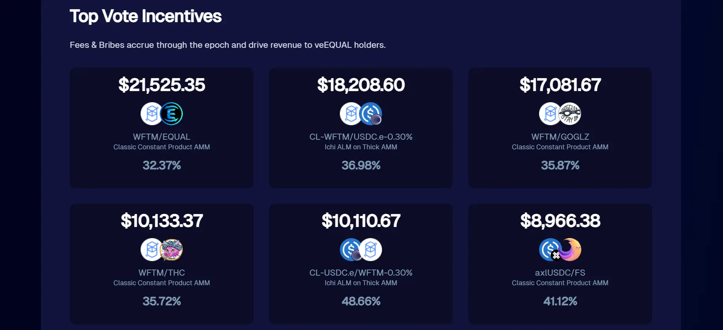Click the 48.66% rate value
This screenshot has width=723, height=330.
361,301
